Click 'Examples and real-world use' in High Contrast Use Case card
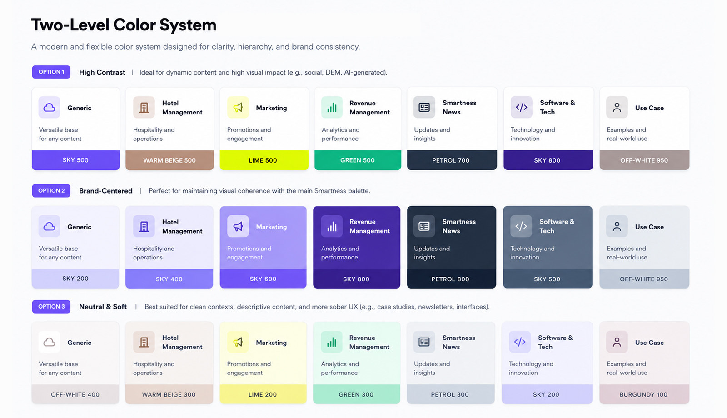 click(x=627, y=134)
